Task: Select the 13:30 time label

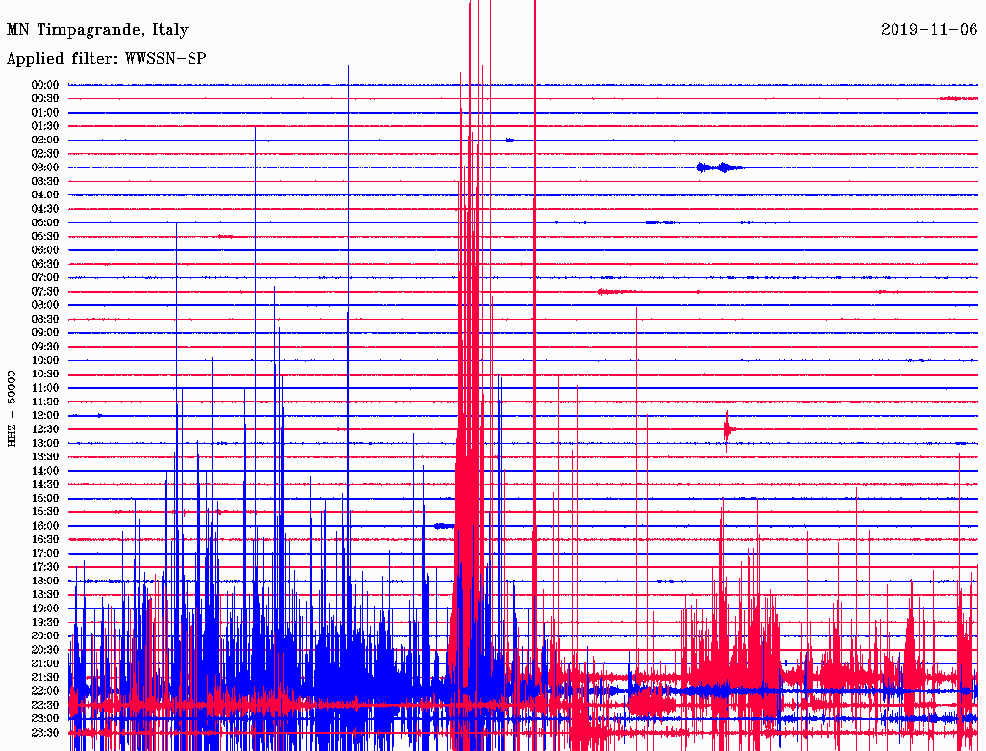Action: click(x=45, y=456)
